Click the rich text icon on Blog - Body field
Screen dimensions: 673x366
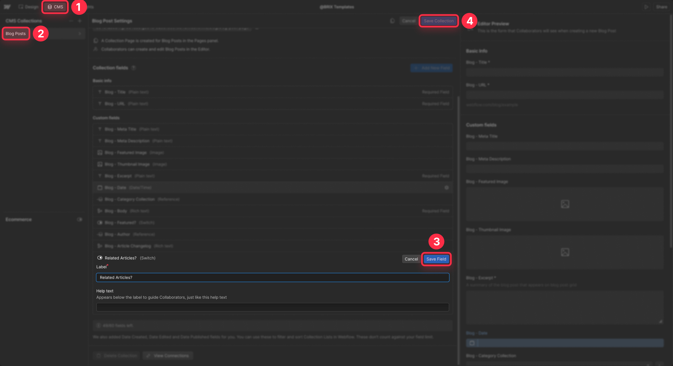[x=100, y=211]
